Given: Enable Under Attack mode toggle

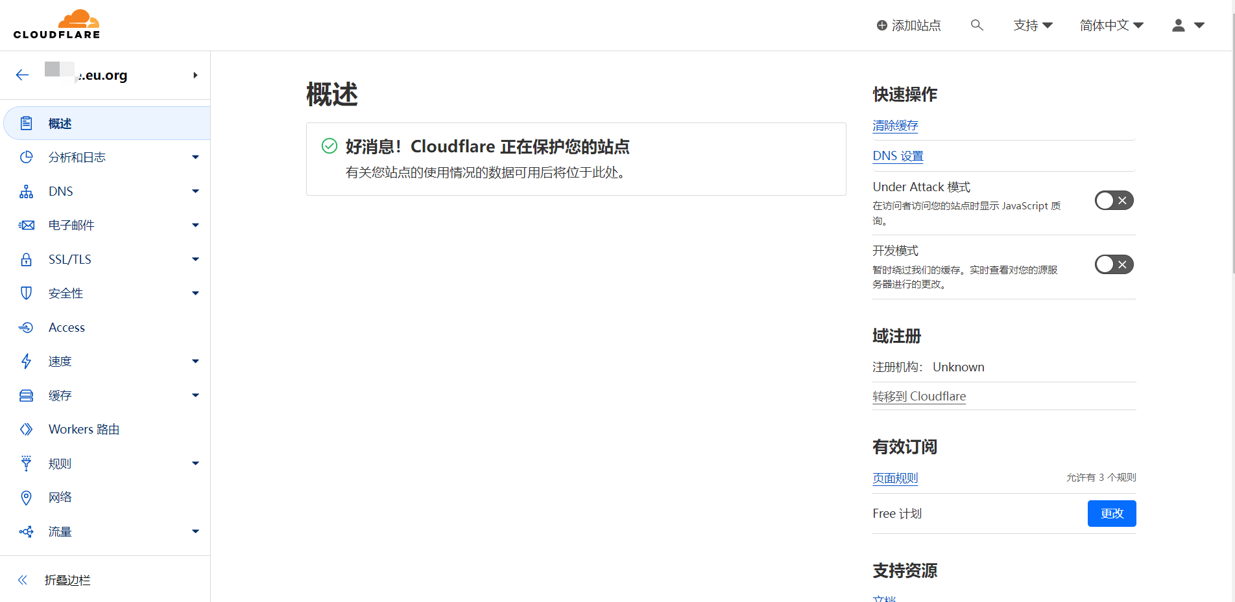Looking at the screenshot, I should tap(1114, 201).
